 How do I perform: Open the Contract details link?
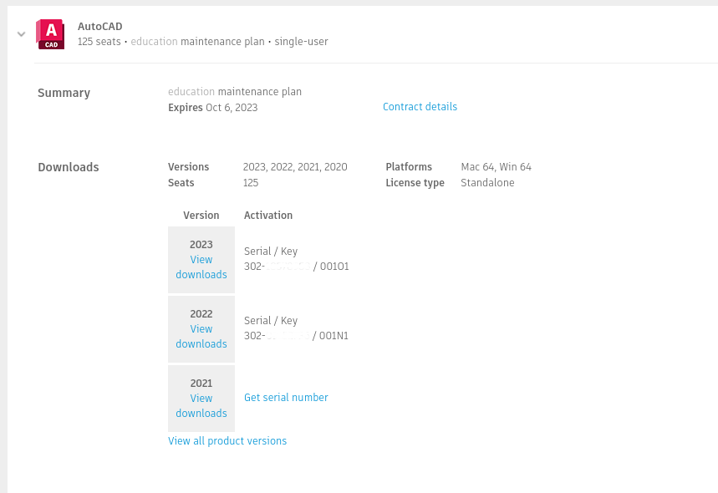coord(420,107)
